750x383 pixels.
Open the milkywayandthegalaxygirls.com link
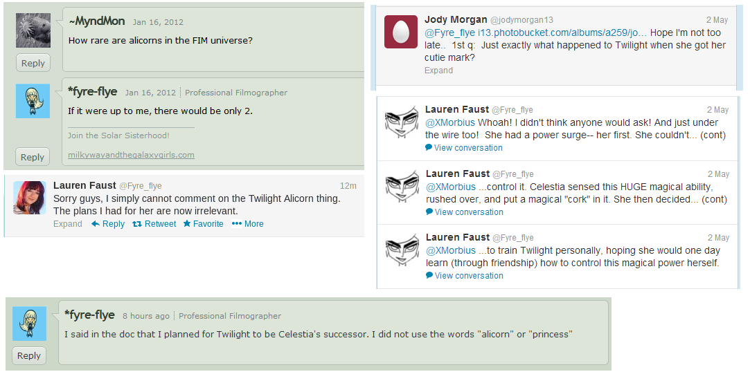131,155
